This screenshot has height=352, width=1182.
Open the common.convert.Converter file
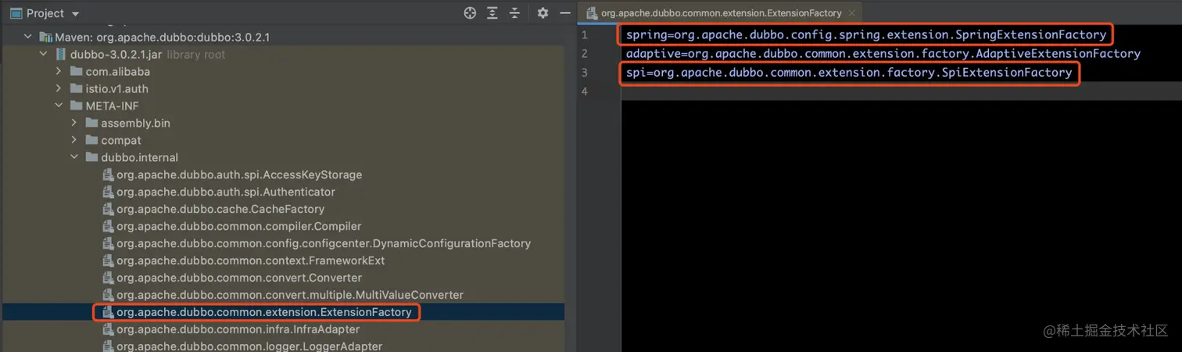tap(239, 278)
